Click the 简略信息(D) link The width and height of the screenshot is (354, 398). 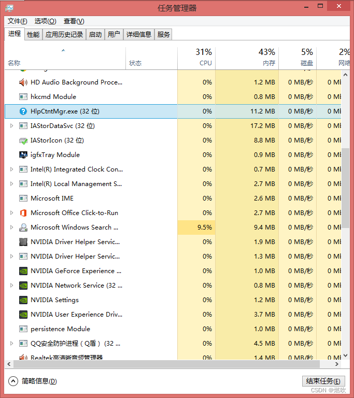point(39,381)
